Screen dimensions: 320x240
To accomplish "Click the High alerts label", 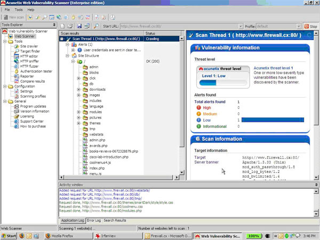I will pyautogui.click(x=207, y=108).
